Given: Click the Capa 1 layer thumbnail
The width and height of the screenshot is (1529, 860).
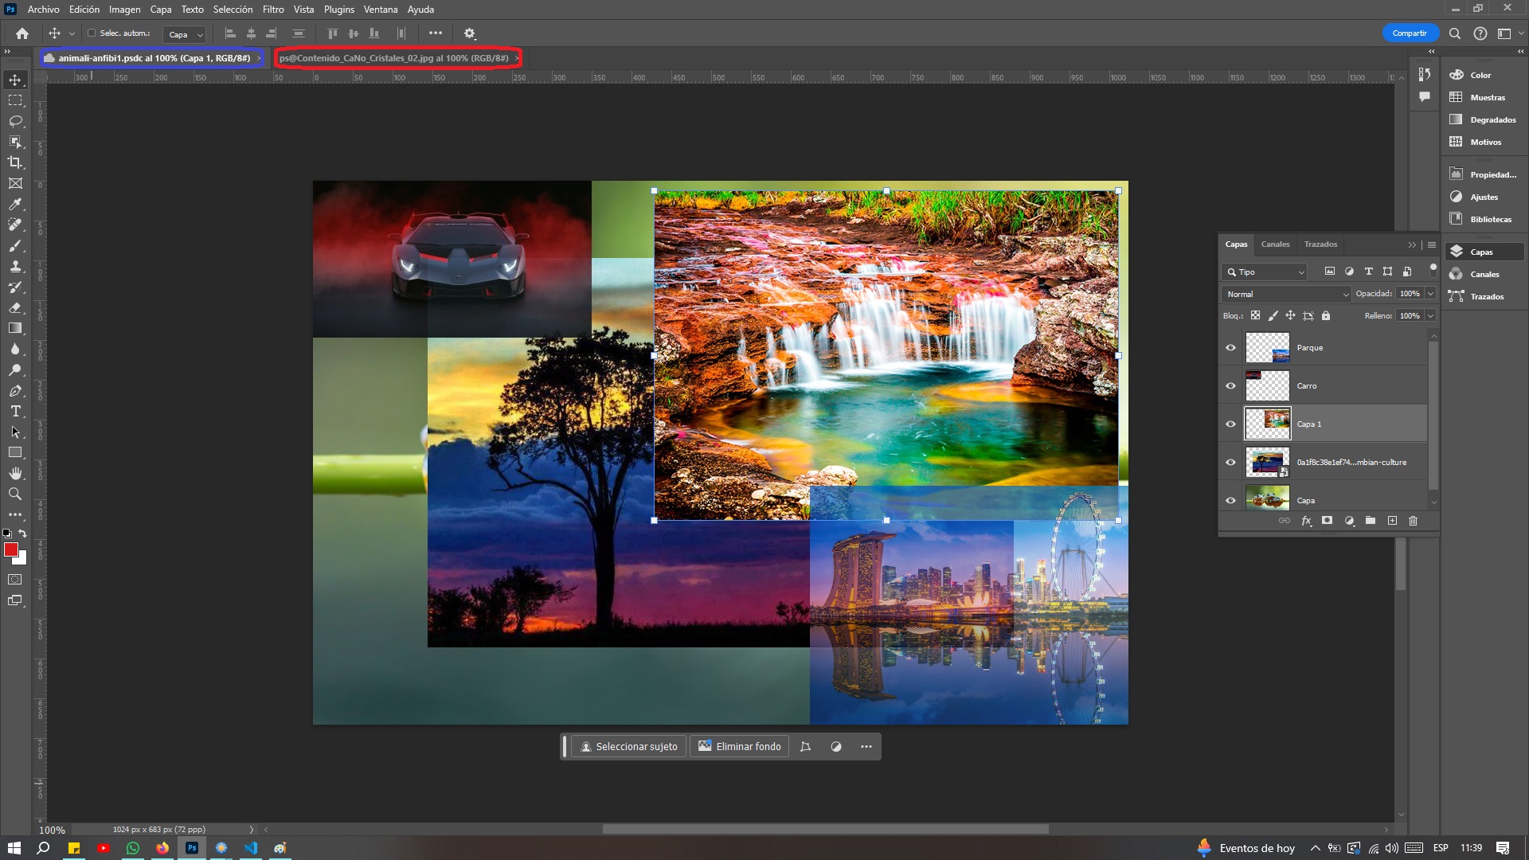Looking at the screenshot, I should coord(1267,424).
